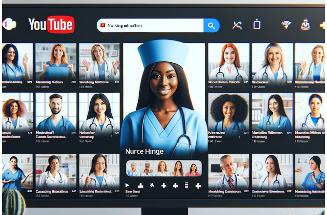
Task: Click the YouTube logo
Action: click(x=51, y=24)
